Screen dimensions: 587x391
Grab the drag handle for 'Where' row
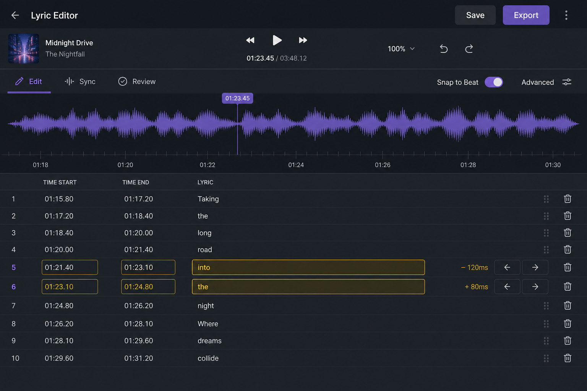(546, 323)
